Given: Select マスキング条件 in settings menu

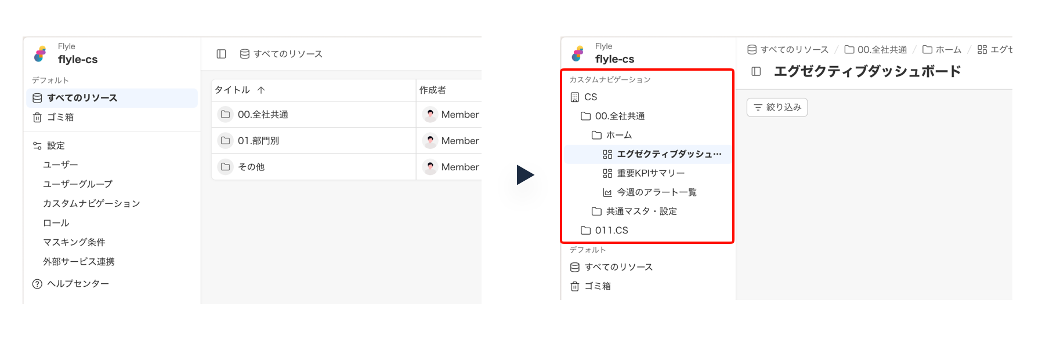Looking at the screenshot, I should point(74,242).
